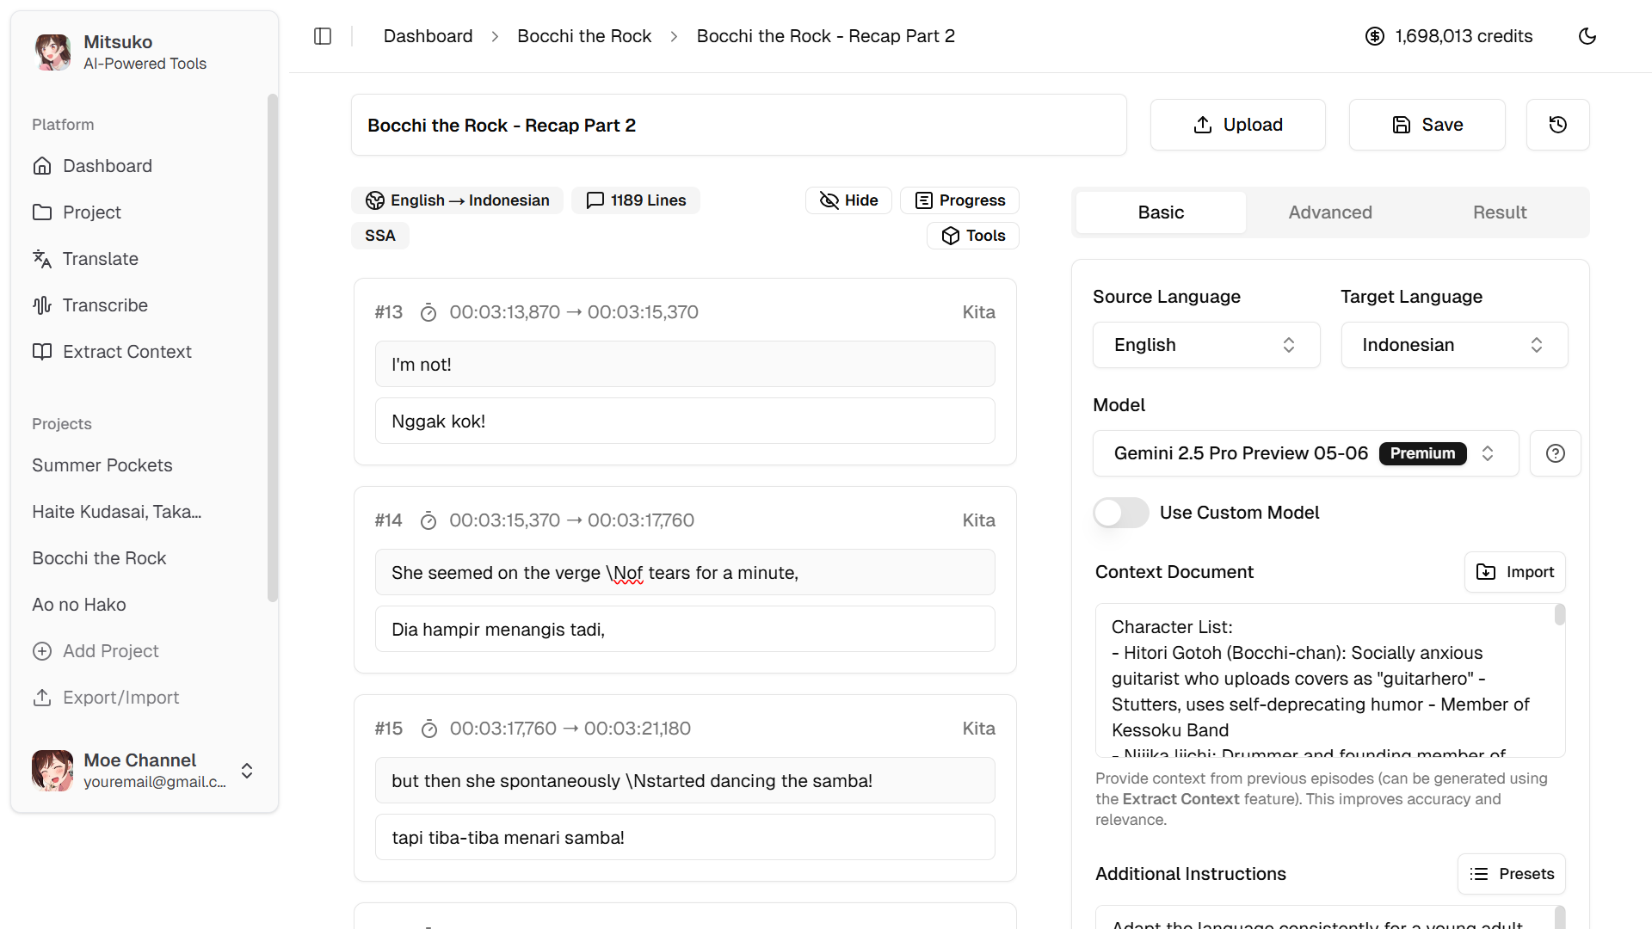The image size is (1652, 929).
Task: Open model help via question mark icon
Action: 1554,453
